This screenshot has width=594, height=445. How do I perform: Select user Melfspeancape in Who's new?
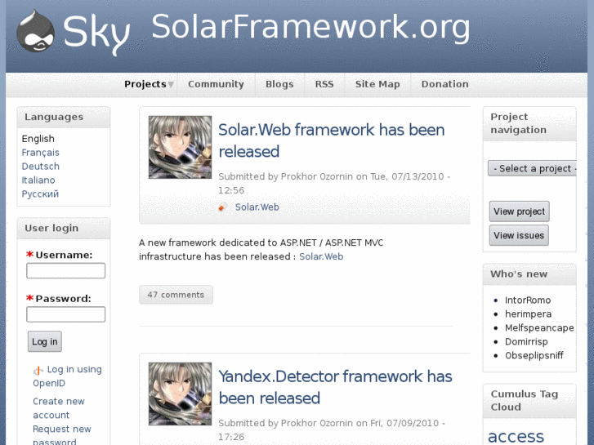click(539, 328)
